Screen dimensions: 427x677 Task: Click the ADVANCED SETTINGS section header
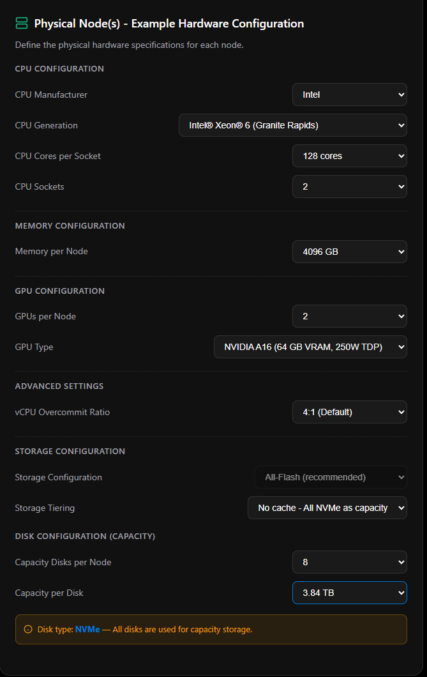pos(59,386)
